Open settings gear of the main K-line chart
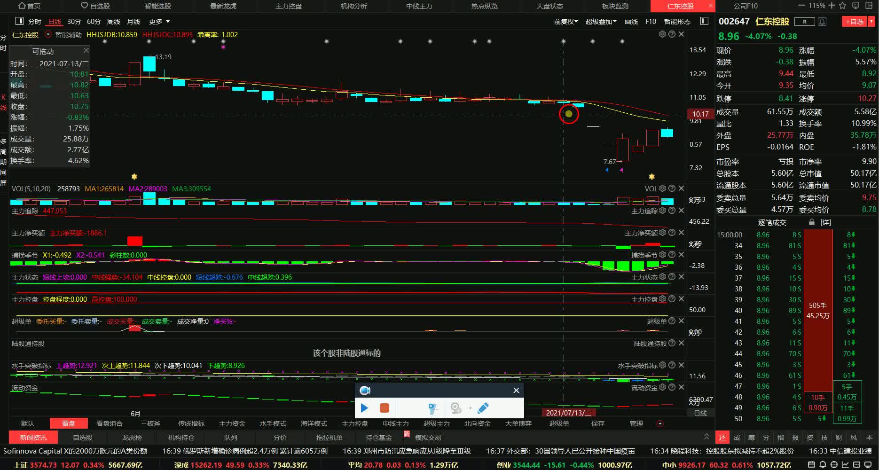Image resolution: width=879 pixels, height=470 pixels. pos(662,34)
